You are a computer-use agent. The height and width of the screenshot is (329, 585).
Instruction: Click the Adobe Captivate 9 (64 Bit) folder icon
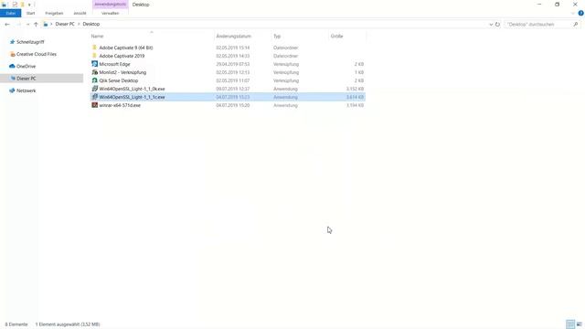tap(94, 48)
